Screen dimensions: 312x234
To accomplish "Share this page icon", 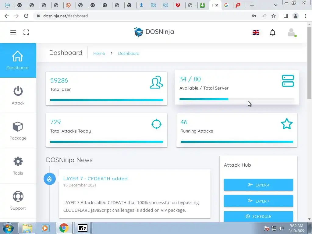I will tap(264, 16).
